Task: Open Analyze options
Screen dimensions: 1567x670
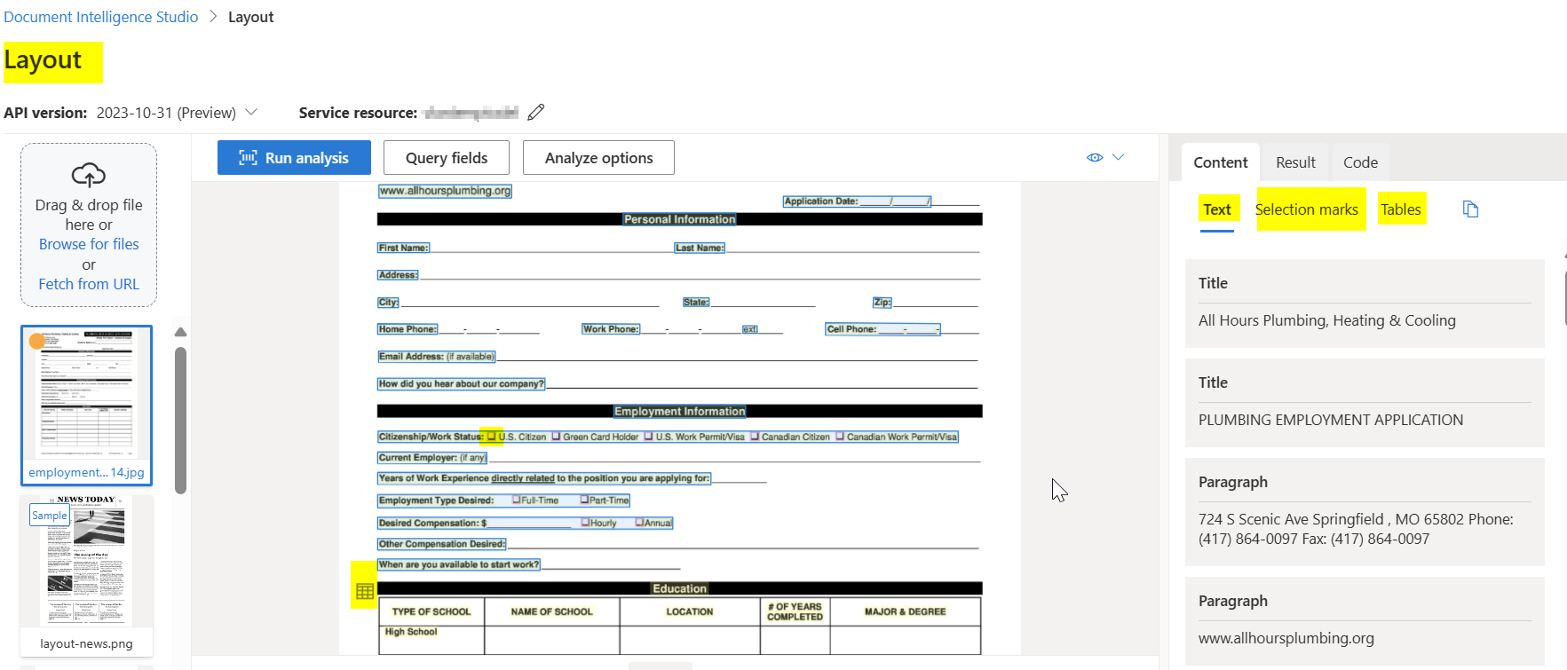Action: [x=598, y=158]
